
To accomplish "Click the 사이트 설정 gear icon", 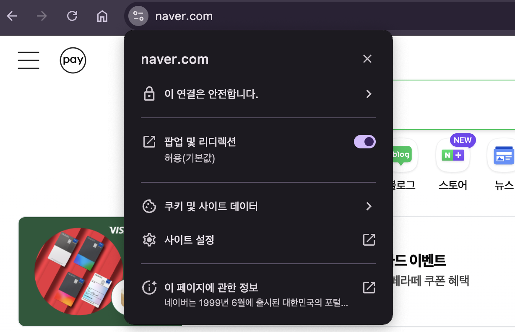I will [149, 240].
